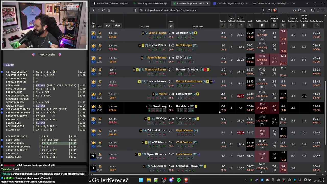Sort by Bloke Takipçi column arrows
This screenshot has height=184, width=327.
click(x=231, y=25)
